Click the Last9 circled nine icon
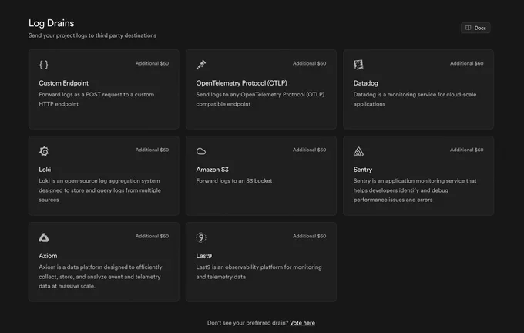This screenshot has height=333, width=524. coord(201,237)
